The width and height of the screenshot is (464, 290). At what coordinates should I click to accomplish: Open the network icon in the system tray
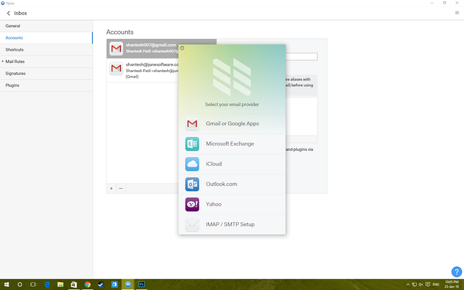[x=414, y=285]
